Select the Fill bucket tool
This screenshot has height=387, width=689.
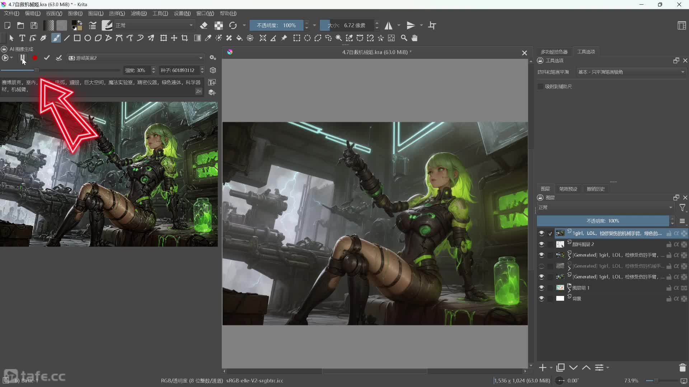tap(239, 38)
